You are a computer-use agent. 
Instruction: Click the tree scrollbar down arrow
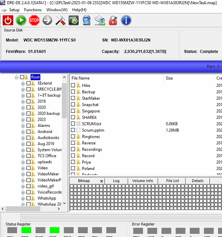pos(64,203)
